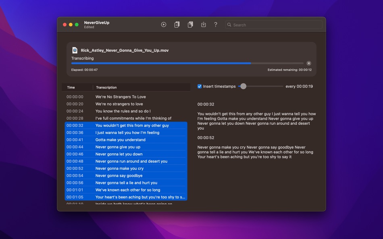Viewport: 383px width, 239px height.
Task: Click the 'Edited' document status subtitle
Action: click(89, 27)
